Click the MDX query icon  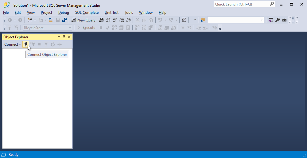(108, 20)
